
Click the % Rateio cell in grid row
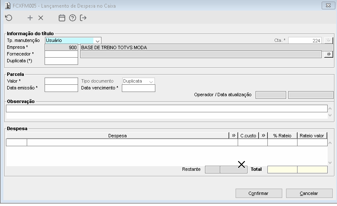pos(282,142)
